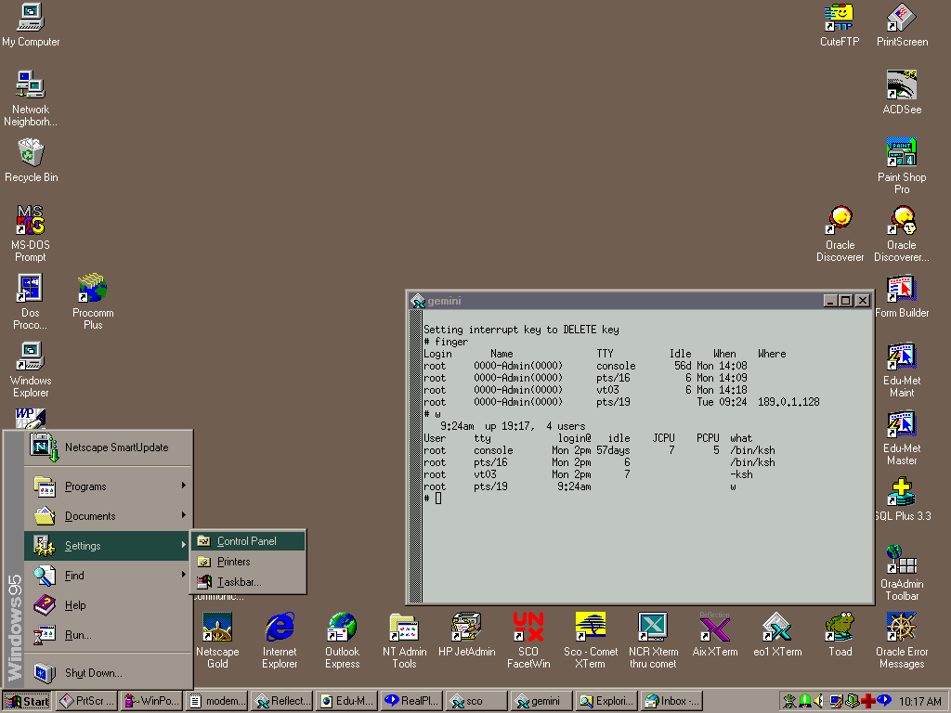Select the Procomm Plus desktop icon

click(93, 302)
